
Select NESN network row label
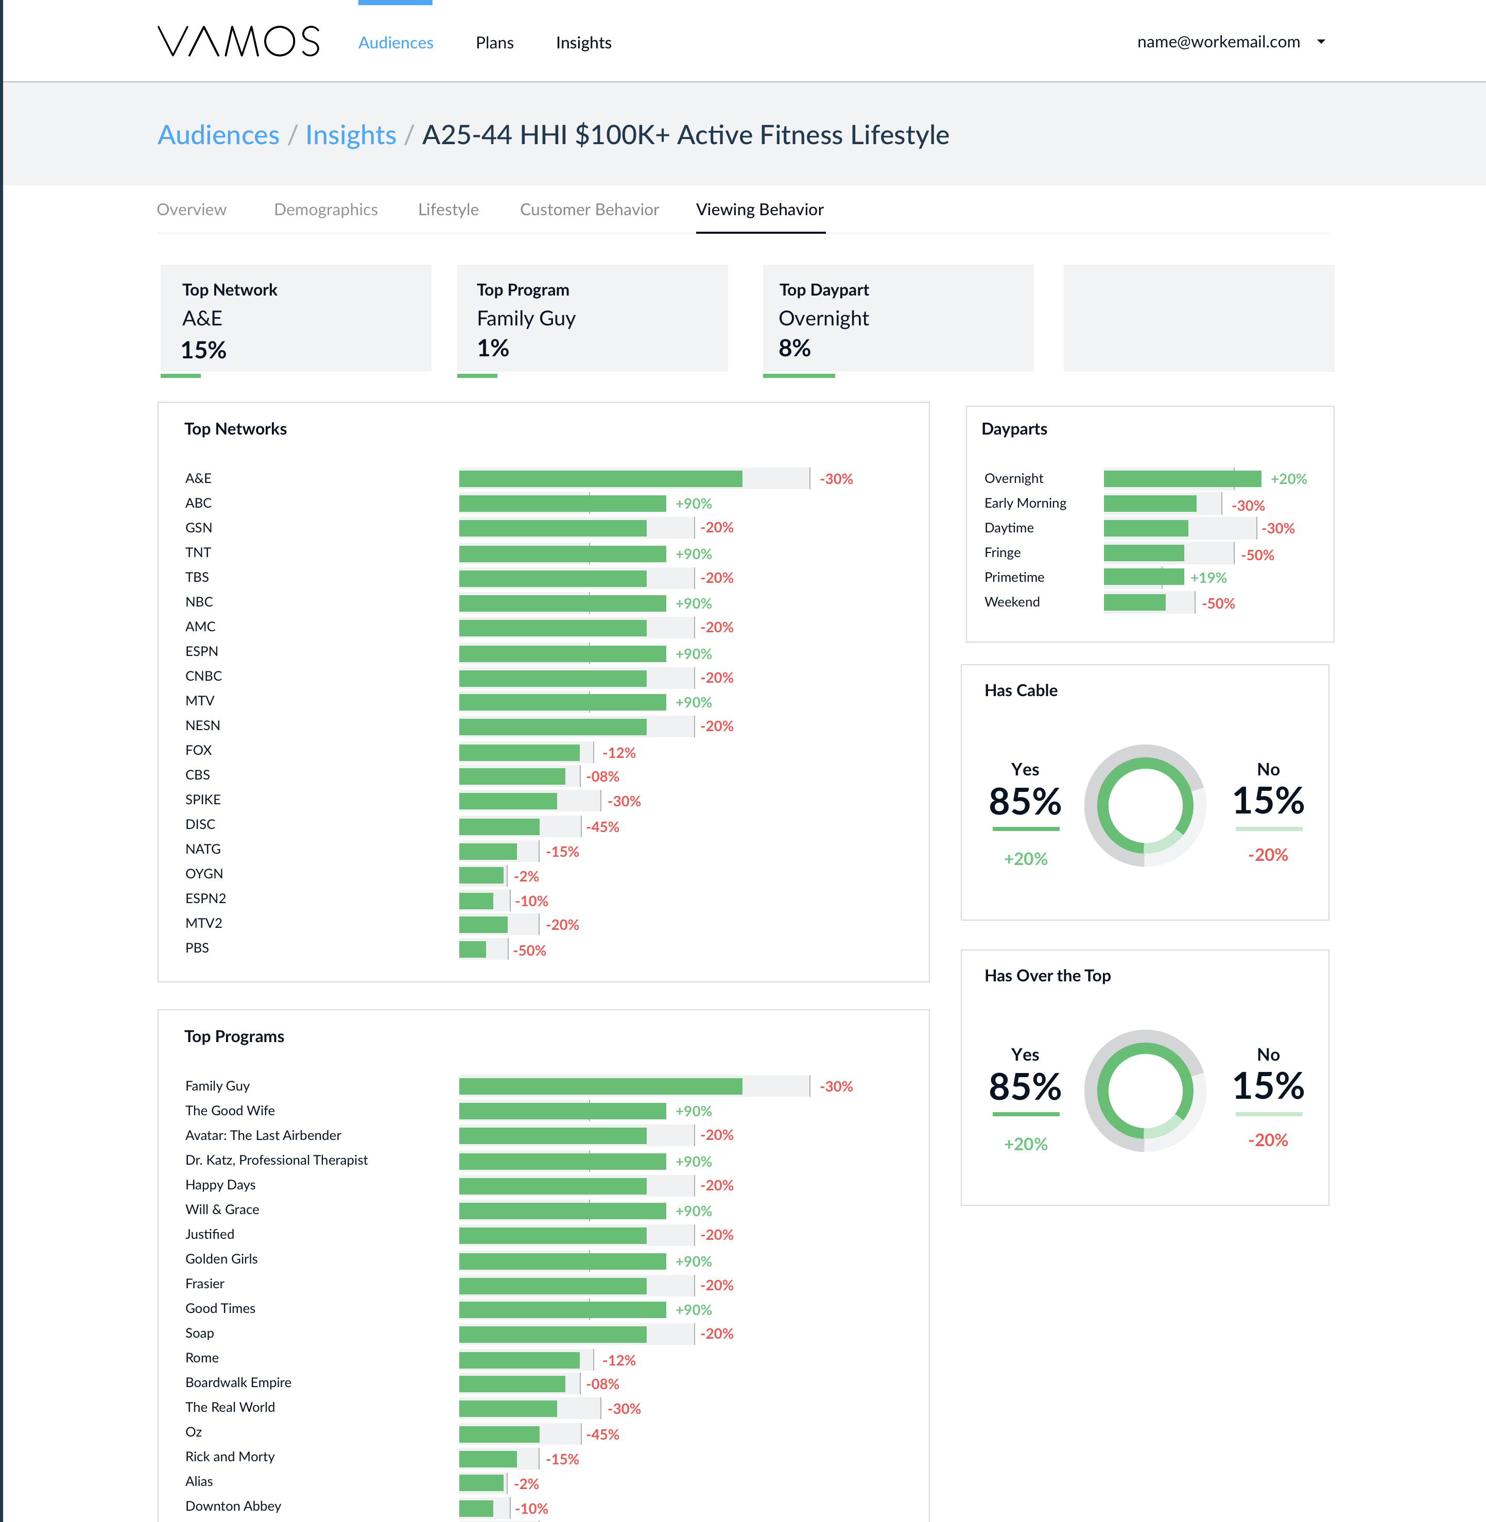point(202,725)
